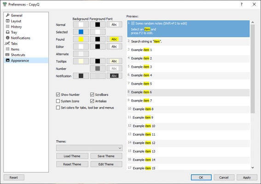Change the Notification foreground color swatch
Viewport: 261px width, 184px height.
click(98, 76)
